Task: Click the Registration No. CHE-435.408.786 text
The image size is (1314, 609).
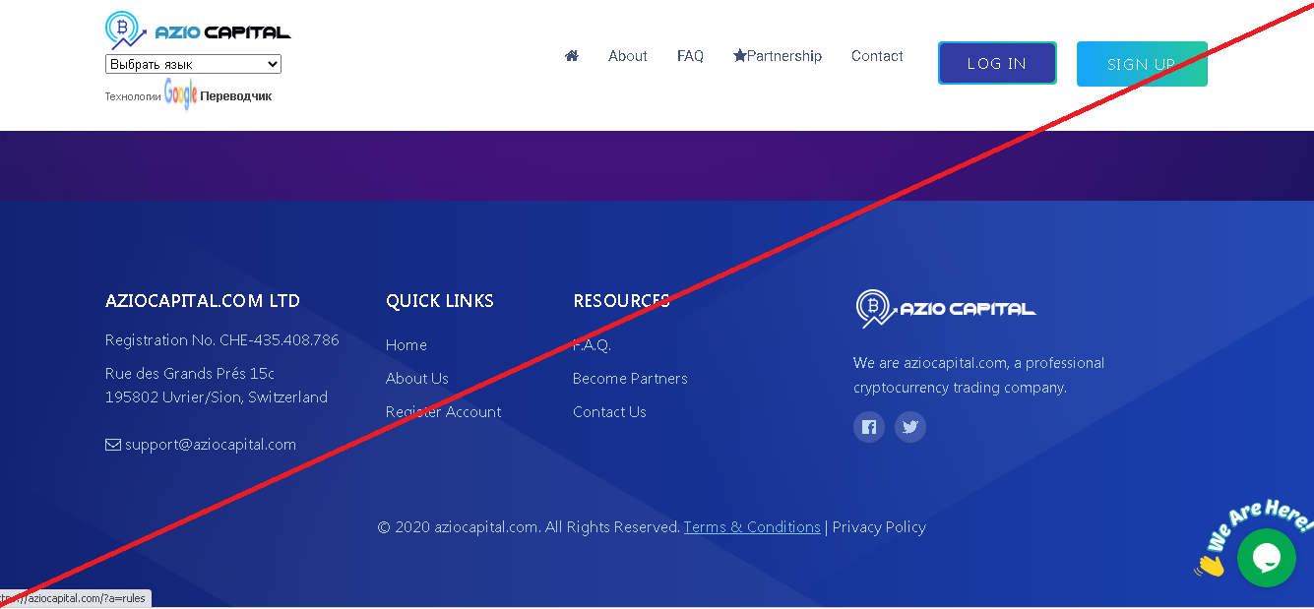Action: (222, 340)
